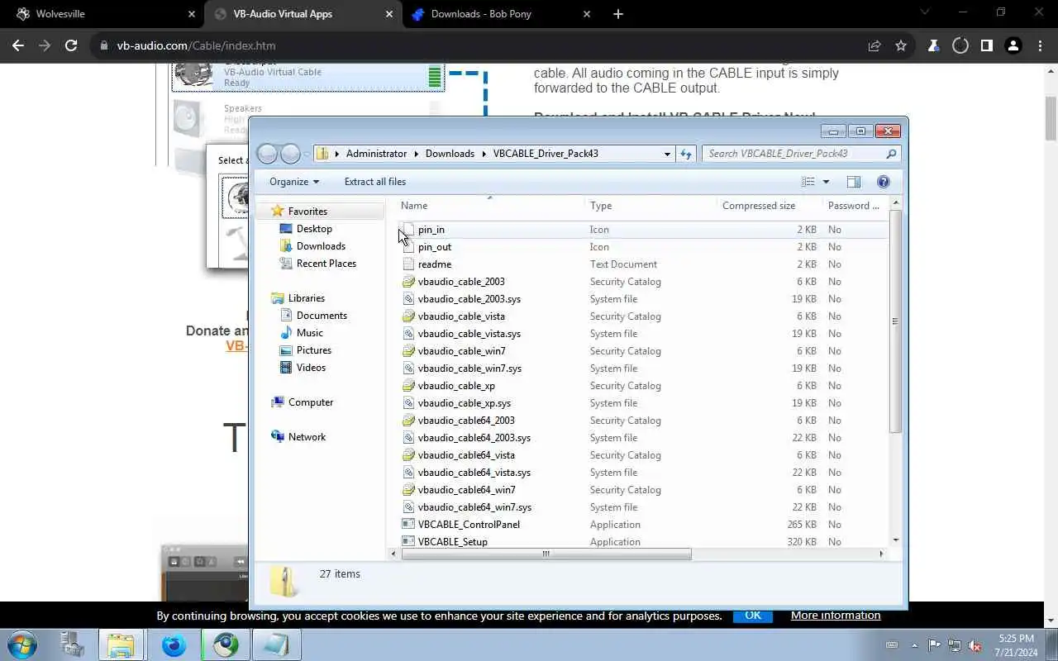Close the Wolvesville tab
Image resolution: width=1058 pixels, height=661 pixels.
[x=192, y=14]
